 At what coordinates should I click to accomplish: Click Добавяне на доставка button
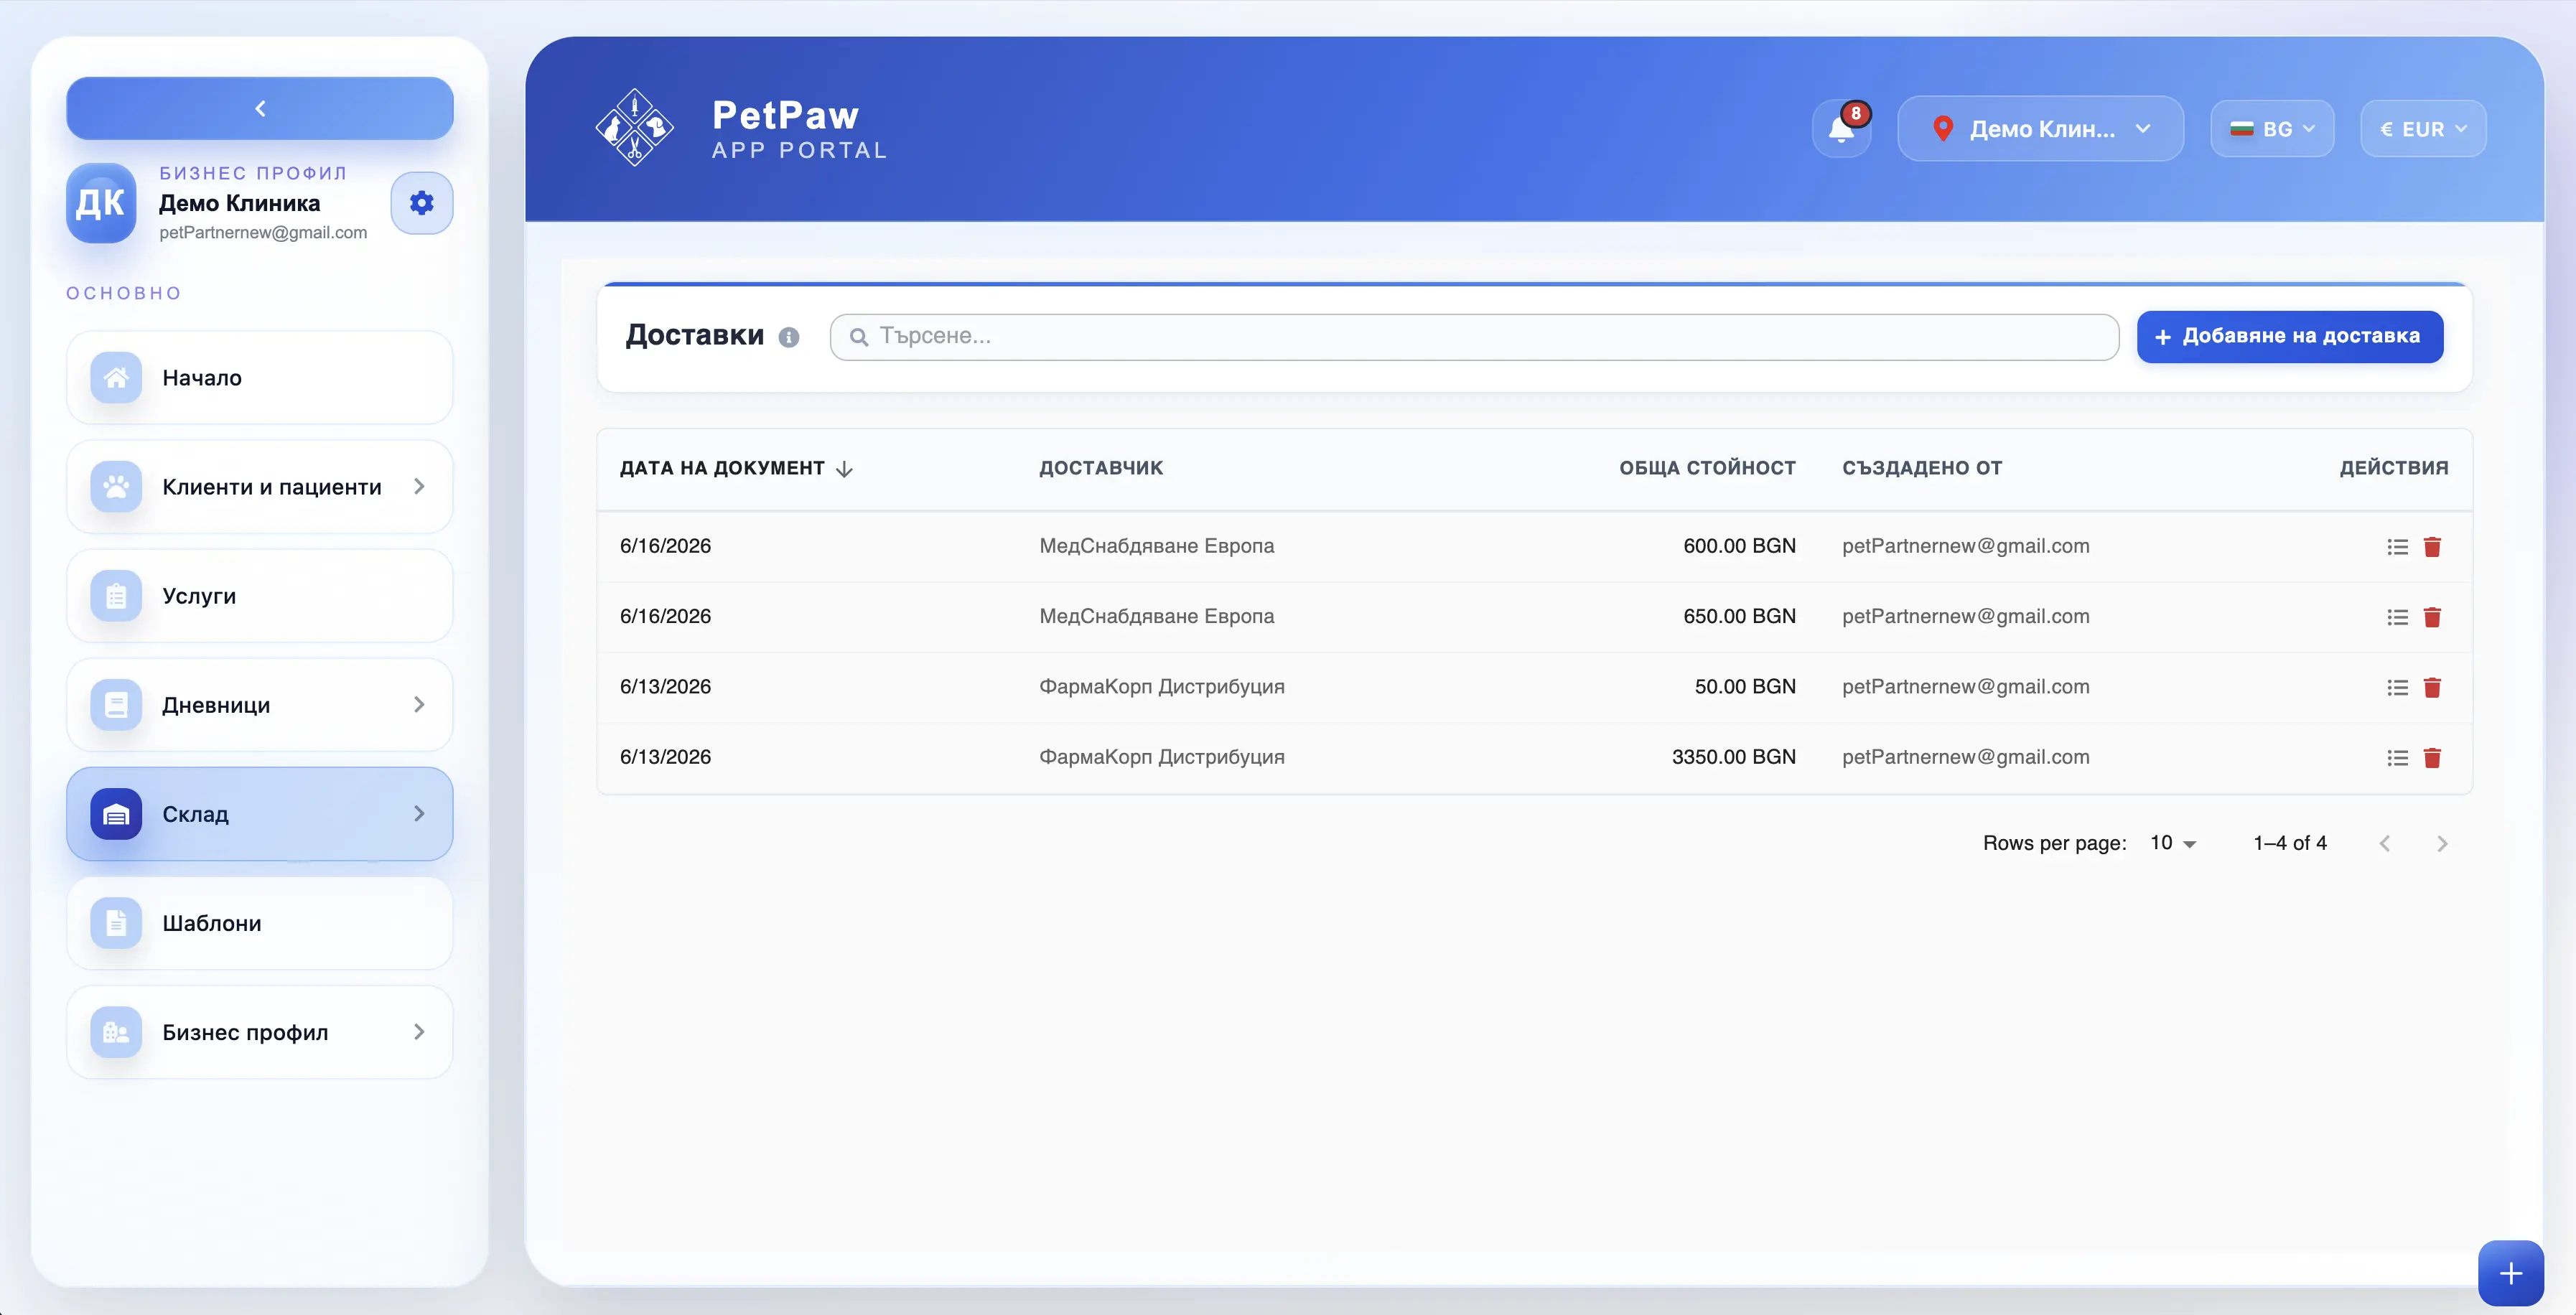click(2290, 337)
